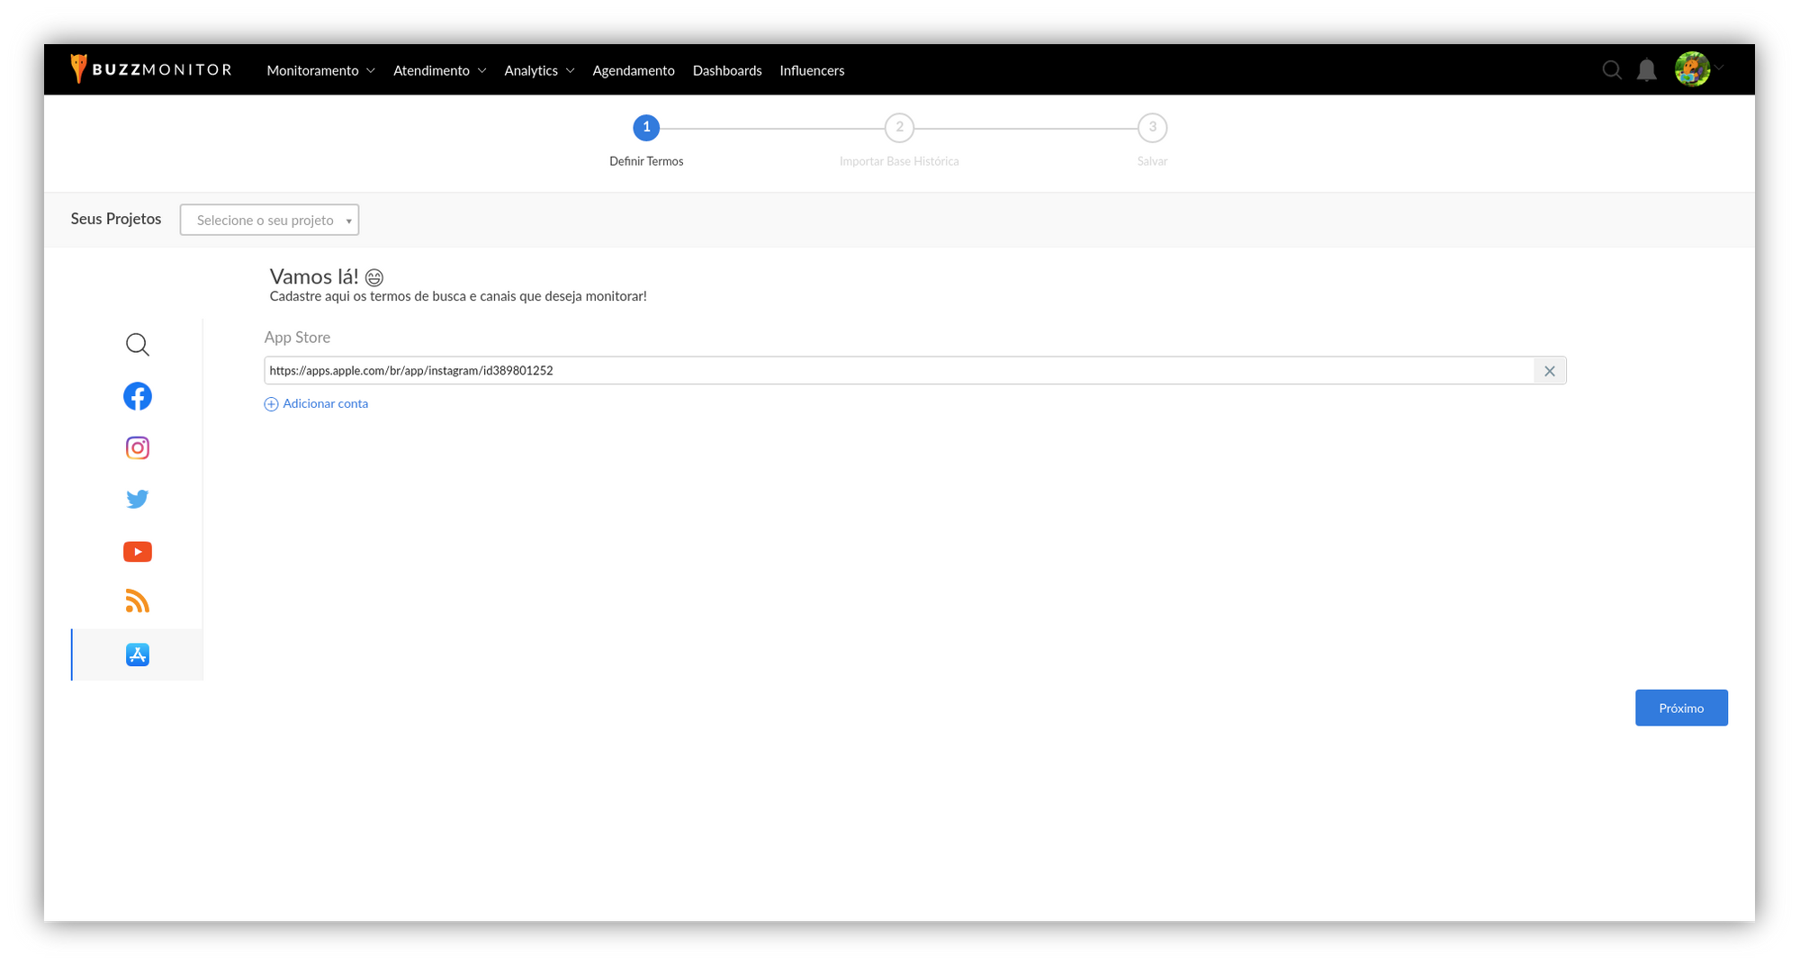Image resolution: width=1800 pixels, height=966 pixels.
Task: Select the search terms magnifier in sidebar
Action: tap(137, 345)
